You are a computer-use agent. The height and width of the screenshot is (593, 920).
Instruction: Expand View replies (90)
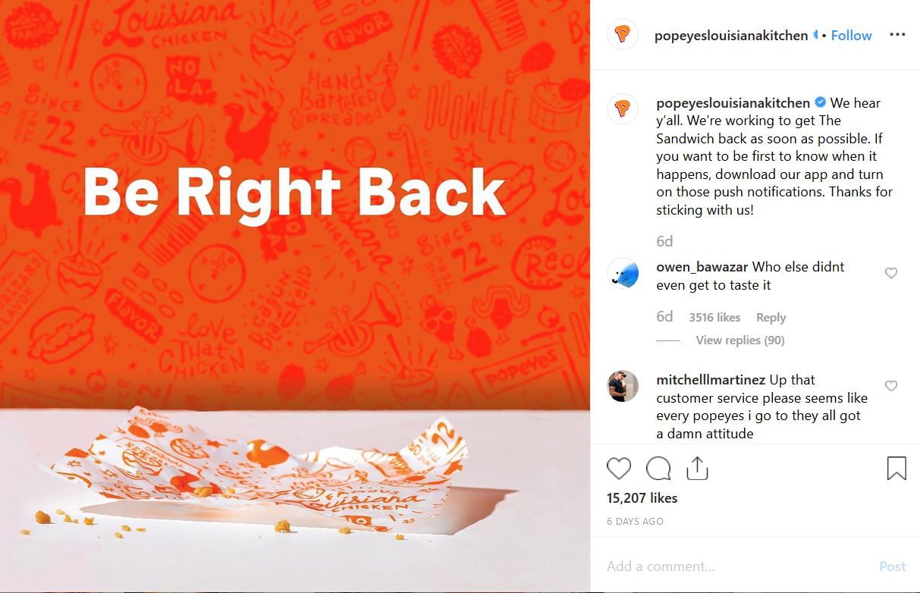coord(740,340)
